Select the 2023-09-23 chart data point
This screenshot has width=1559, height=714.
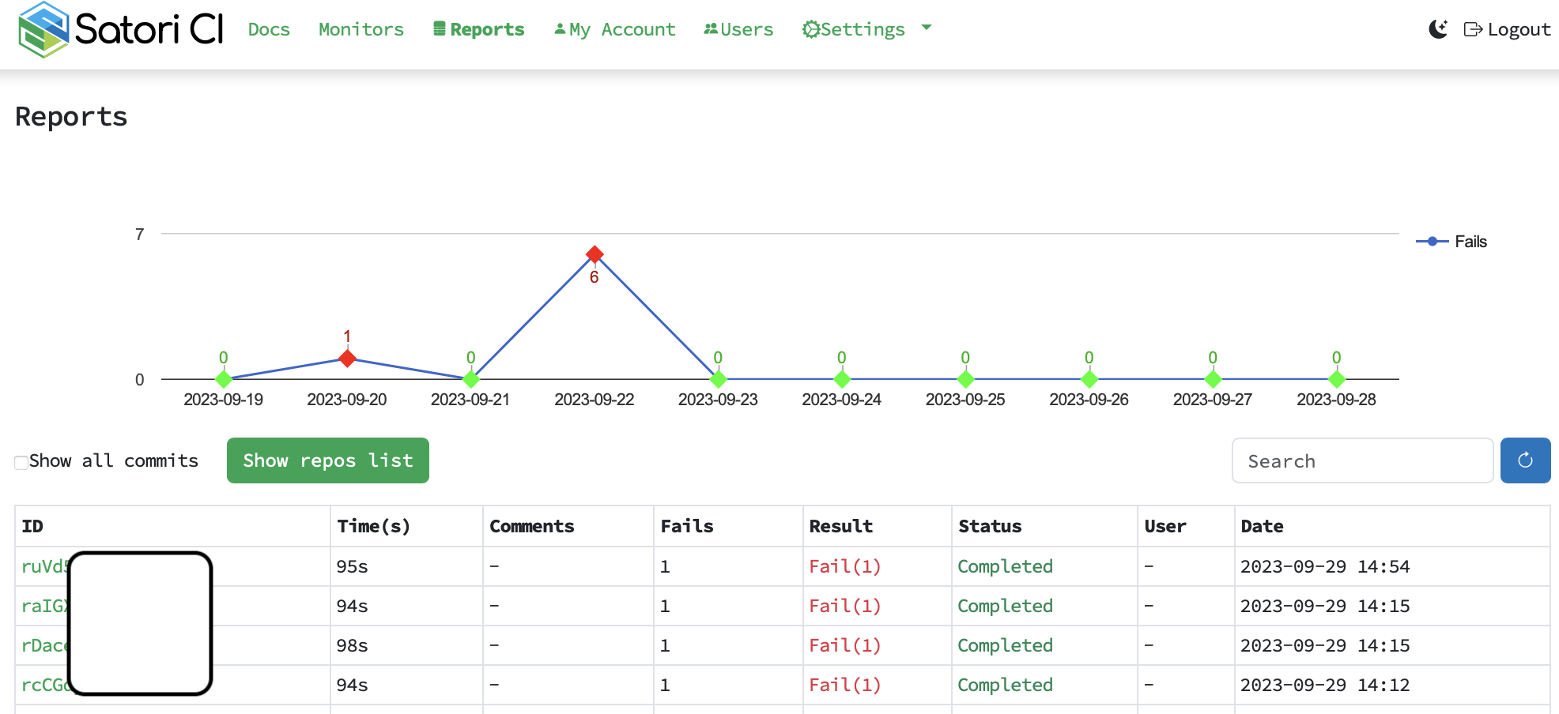coord(719,379)
